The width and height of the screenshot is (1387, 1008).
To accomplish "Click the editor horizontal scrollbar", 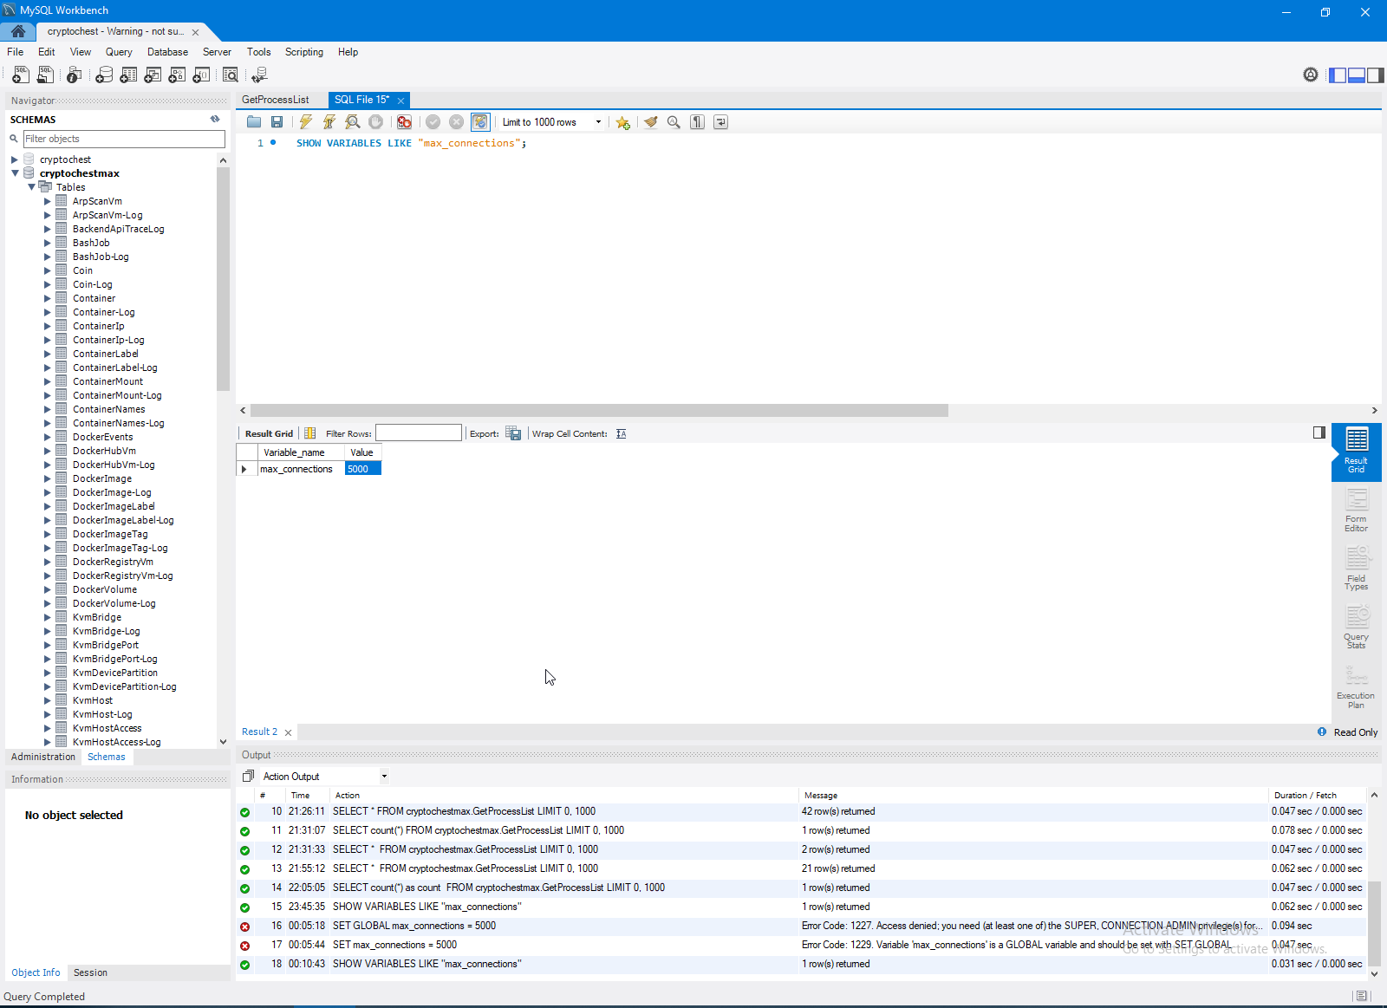I will [x=599, y=411].
